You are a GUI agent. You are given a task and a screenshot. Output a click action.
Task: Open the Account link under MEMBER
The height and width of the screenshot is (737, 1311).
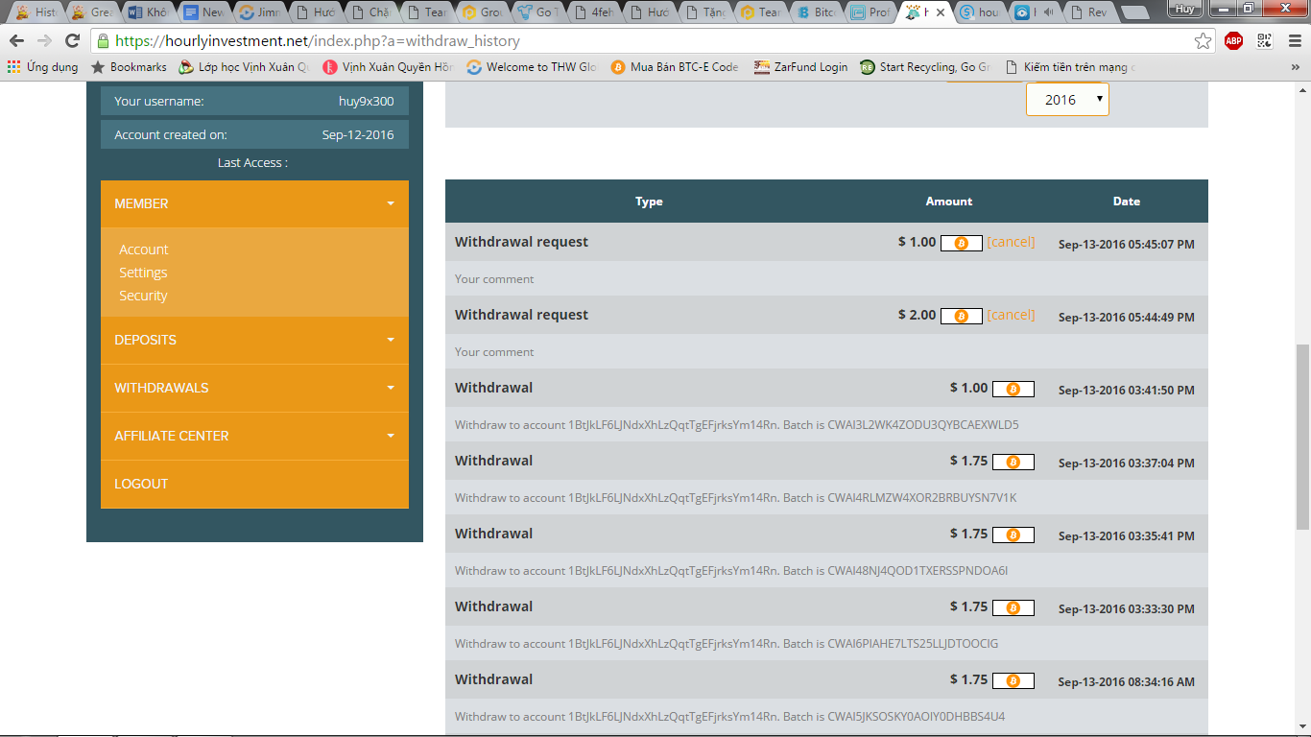click(144, 250)
